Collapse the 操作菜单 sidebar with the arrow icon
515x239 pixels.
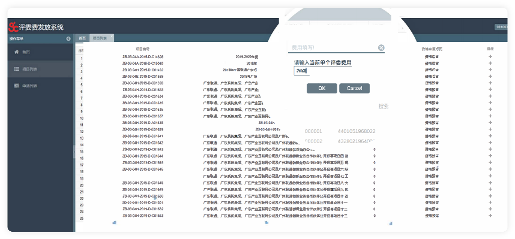tap(68, 39)
